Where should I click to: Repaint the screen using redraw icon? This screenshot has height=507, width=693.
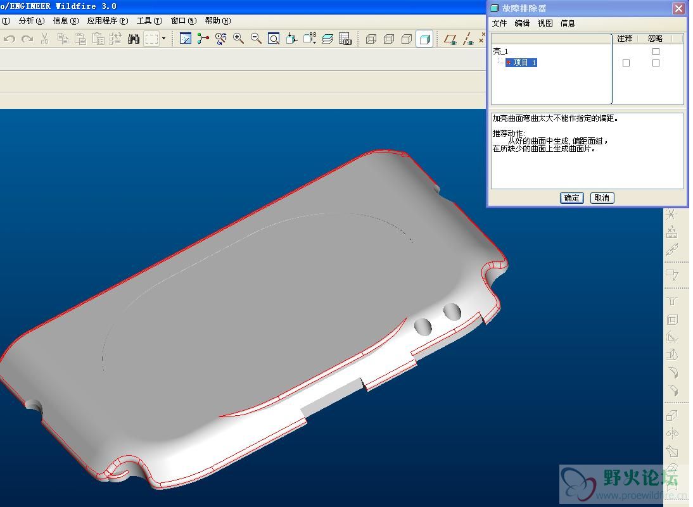(x=186, y=39)
